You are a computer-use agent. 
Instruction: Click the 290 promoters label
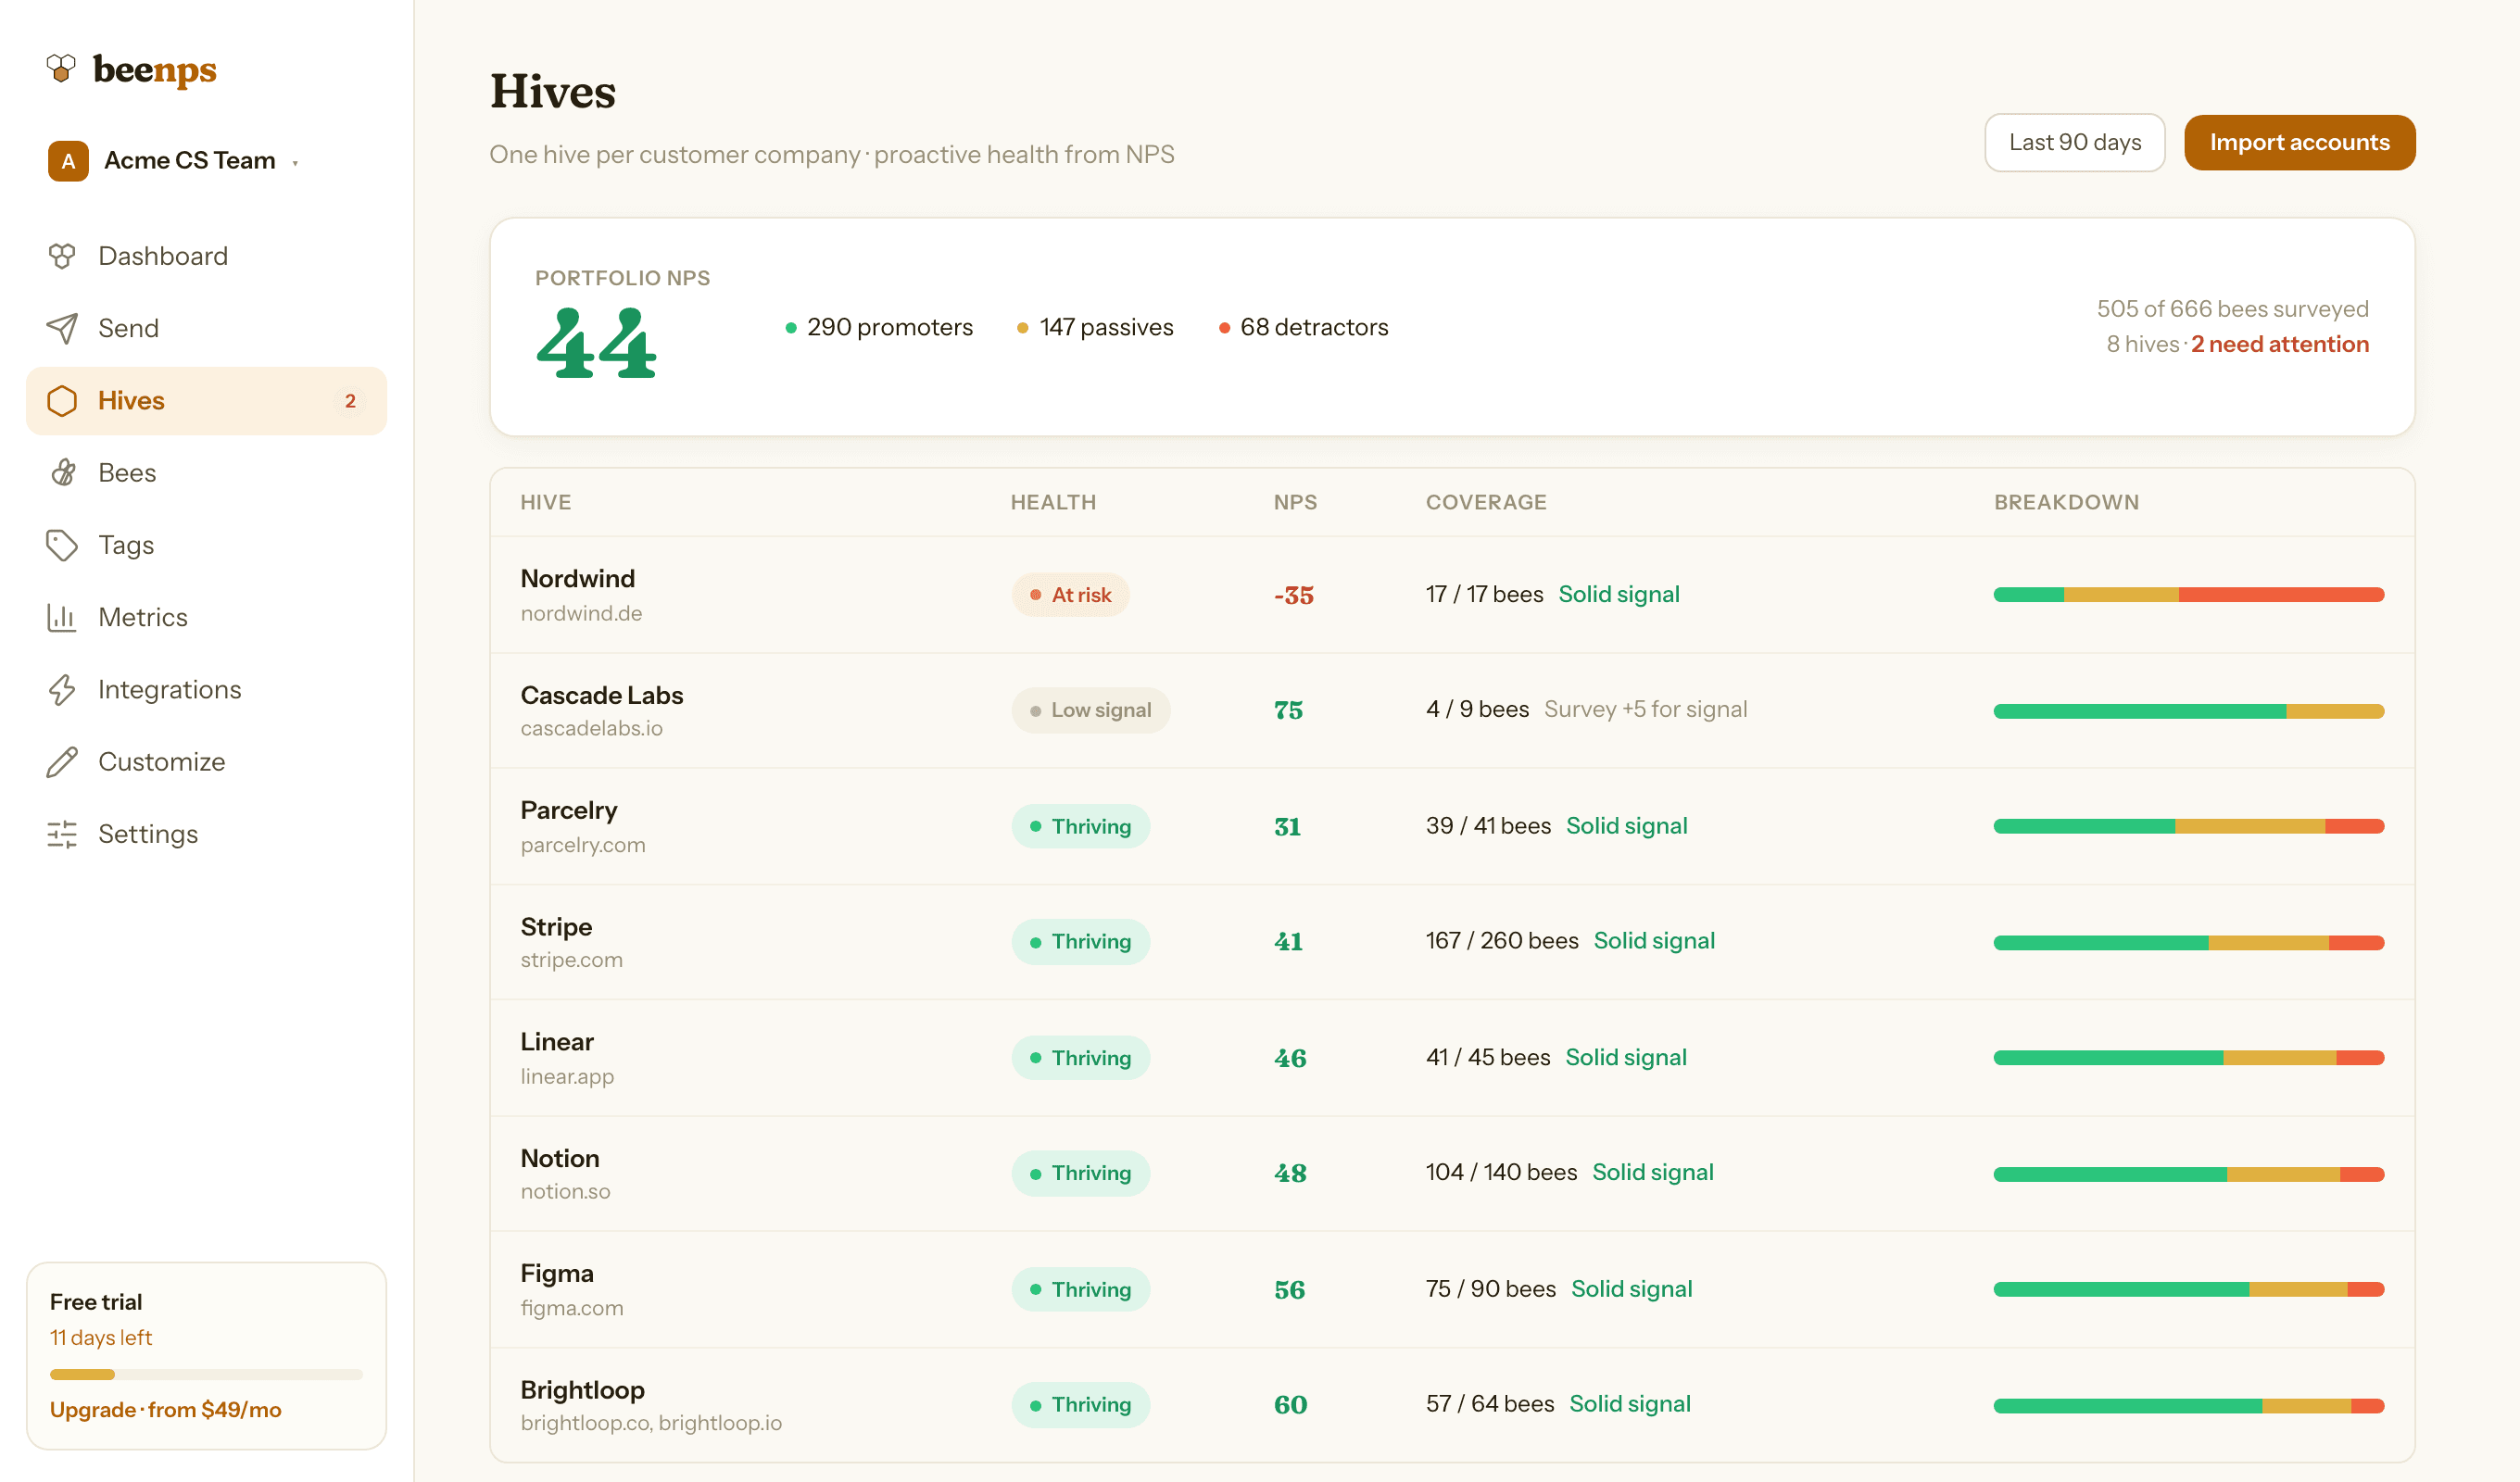click(879, 328)
